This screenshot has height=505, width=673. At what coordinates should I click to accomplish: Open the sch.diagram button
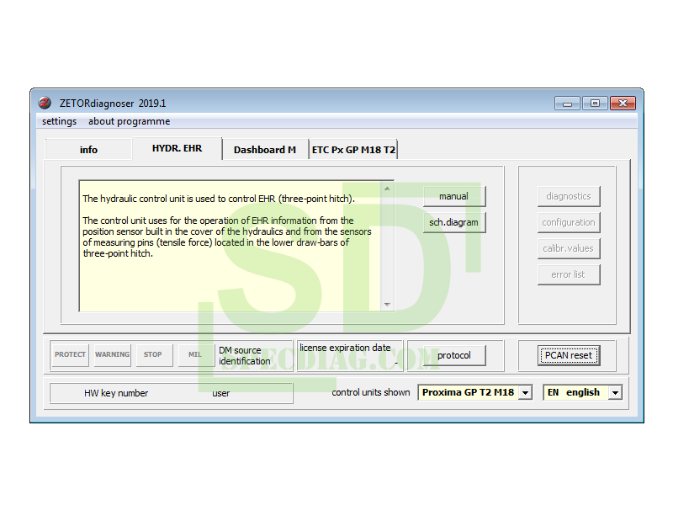453,222
